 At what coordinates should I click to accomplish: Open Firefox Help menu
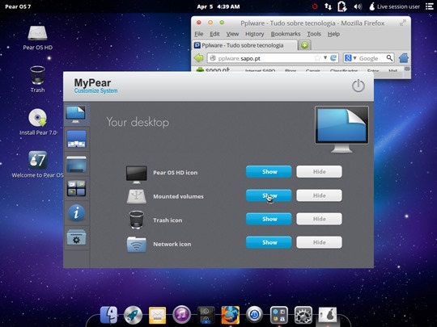click(x=333, y=34)
